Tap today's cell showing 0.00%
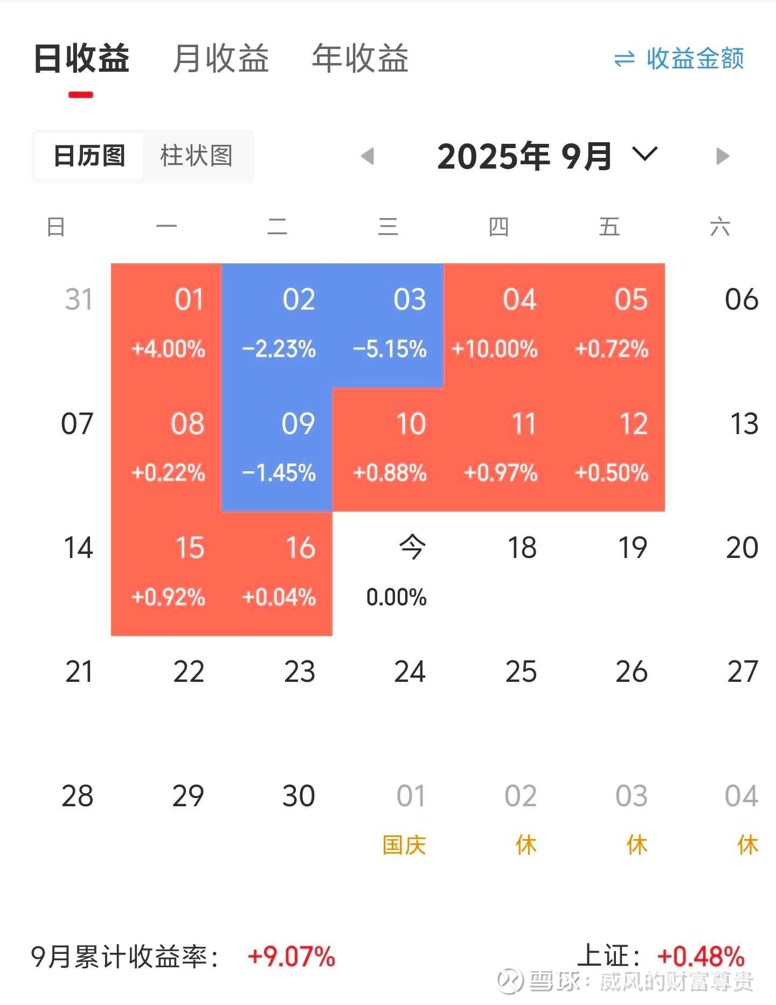The width and height of the screenshot is (776, 1005). coord(388,573)
